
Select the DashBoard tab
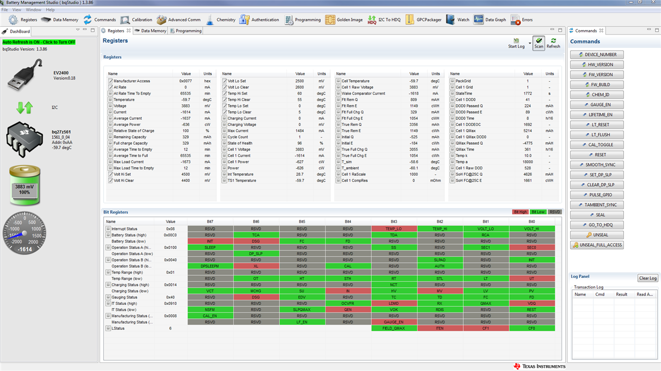click(17, 31)
